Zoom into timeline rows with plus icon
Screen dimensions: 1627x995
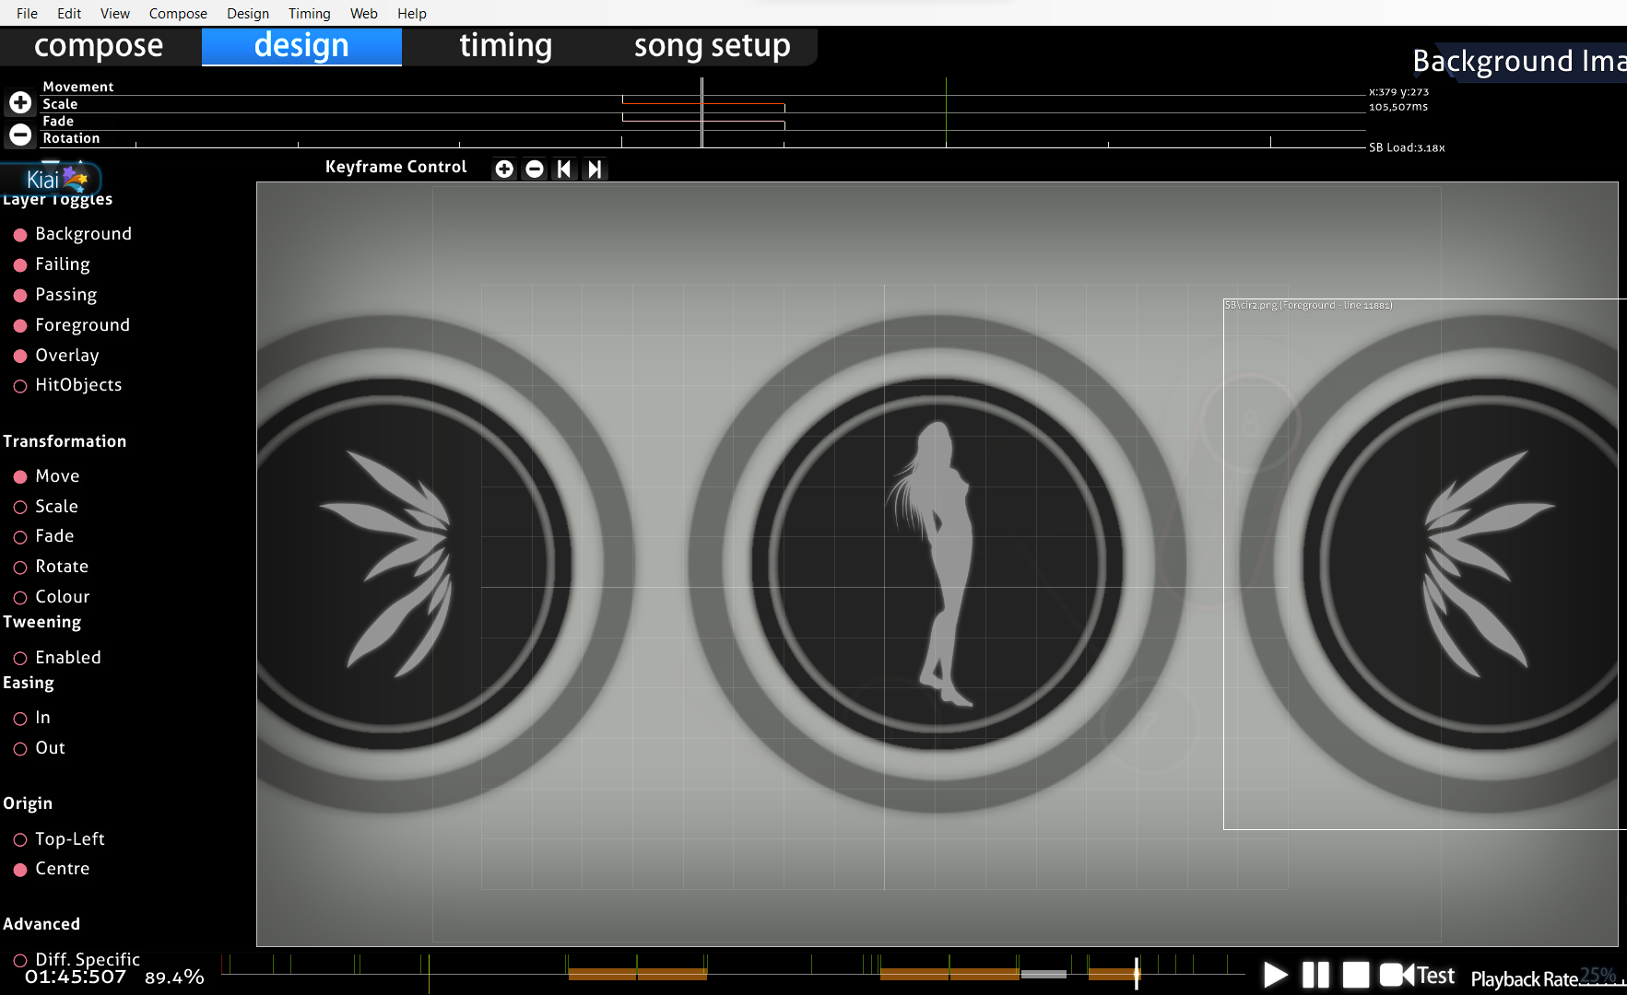19,102
